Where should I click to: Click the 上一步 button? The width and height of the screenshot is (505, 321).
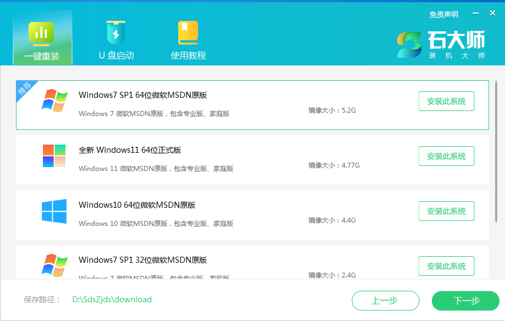click(385, 301)
